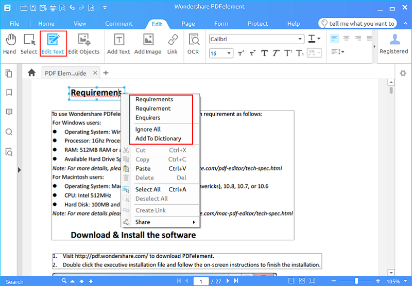The width and height of the screenshot is (412, 286).
Task: Open the page thumbnails panel
Action: 9,73
